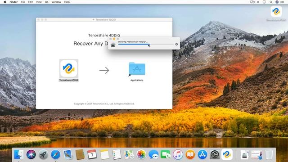Open Maps app in the Dock
The height and width of the screenshot is (162, 288).
click(129, 154)
